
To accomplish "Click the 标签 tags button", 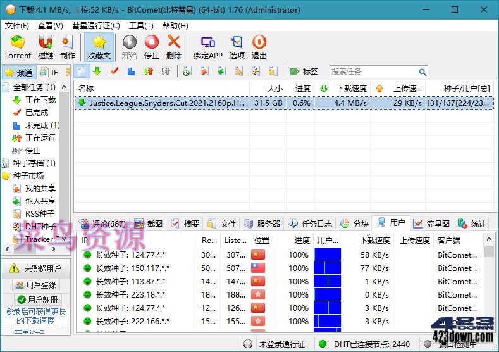I will [304, 72].
